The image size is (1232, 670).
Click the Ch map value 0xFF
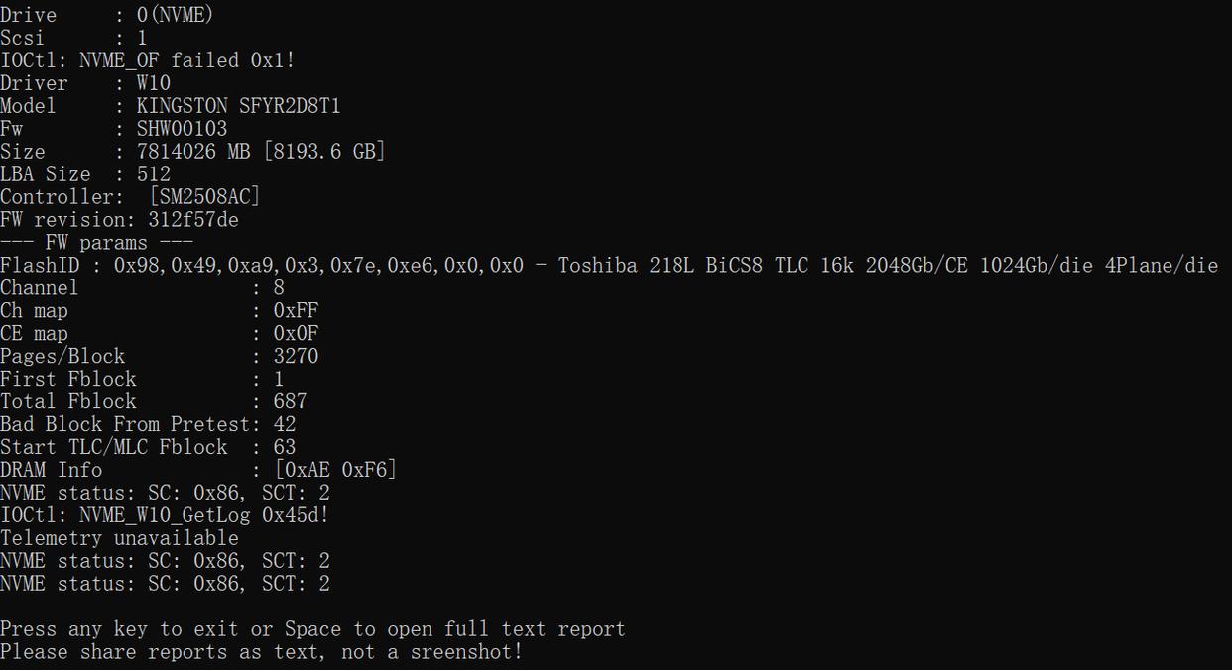296,311
